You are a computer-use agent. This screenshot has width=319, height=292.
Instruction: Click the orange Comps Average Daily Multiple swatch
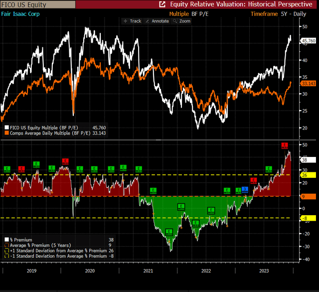point(6,133)
